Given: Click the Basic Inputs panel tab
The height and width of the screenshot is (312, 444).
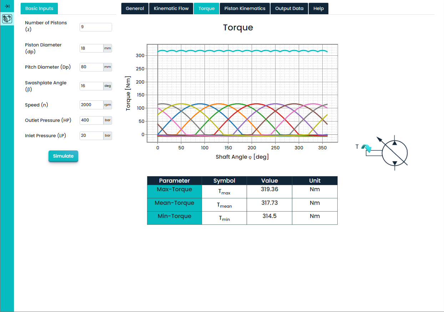Looking at the screenshot, I should pyautogui.click(x=39, y=9).
